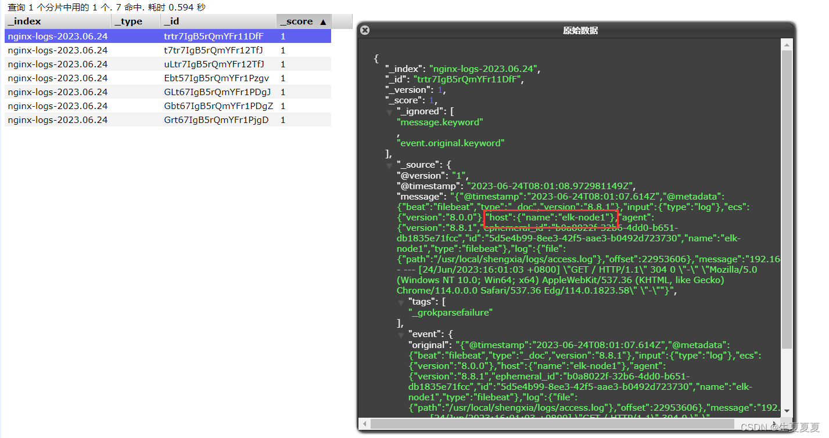Click the dialog scrollbar's up arrow
This screenshot has height=438, width=829.
click(x=787, y=45)
